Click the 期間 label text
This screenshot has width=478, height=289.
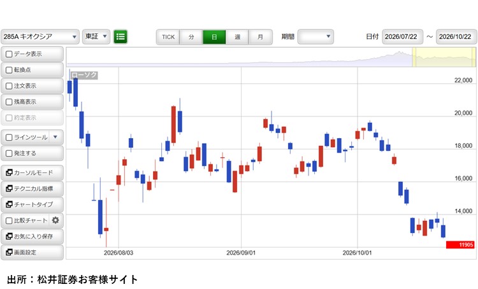tap(288, 37)
